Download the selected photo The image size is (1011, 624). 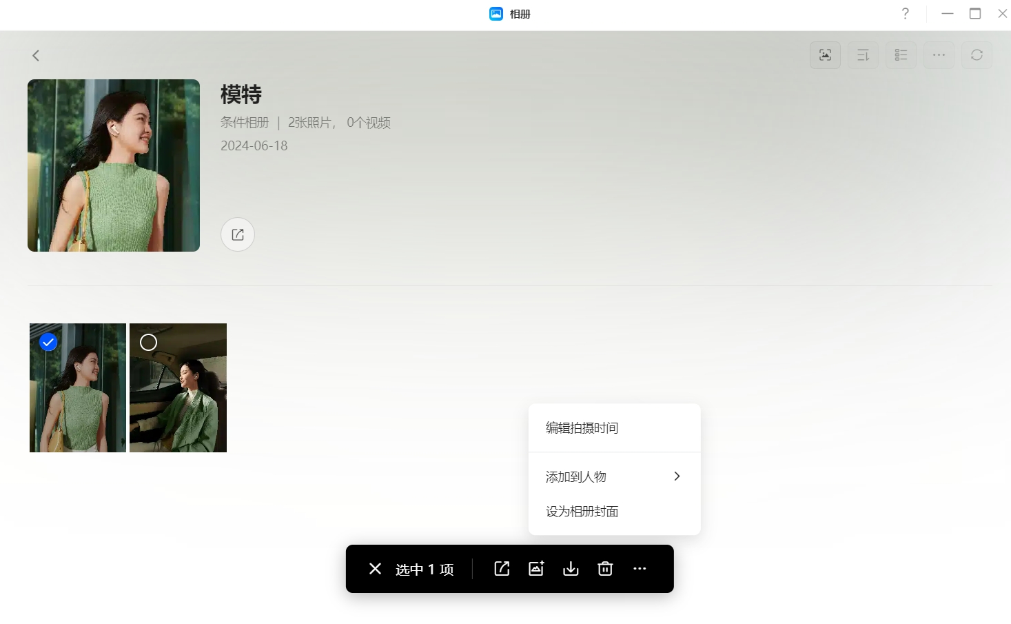(x=571, y=569)
